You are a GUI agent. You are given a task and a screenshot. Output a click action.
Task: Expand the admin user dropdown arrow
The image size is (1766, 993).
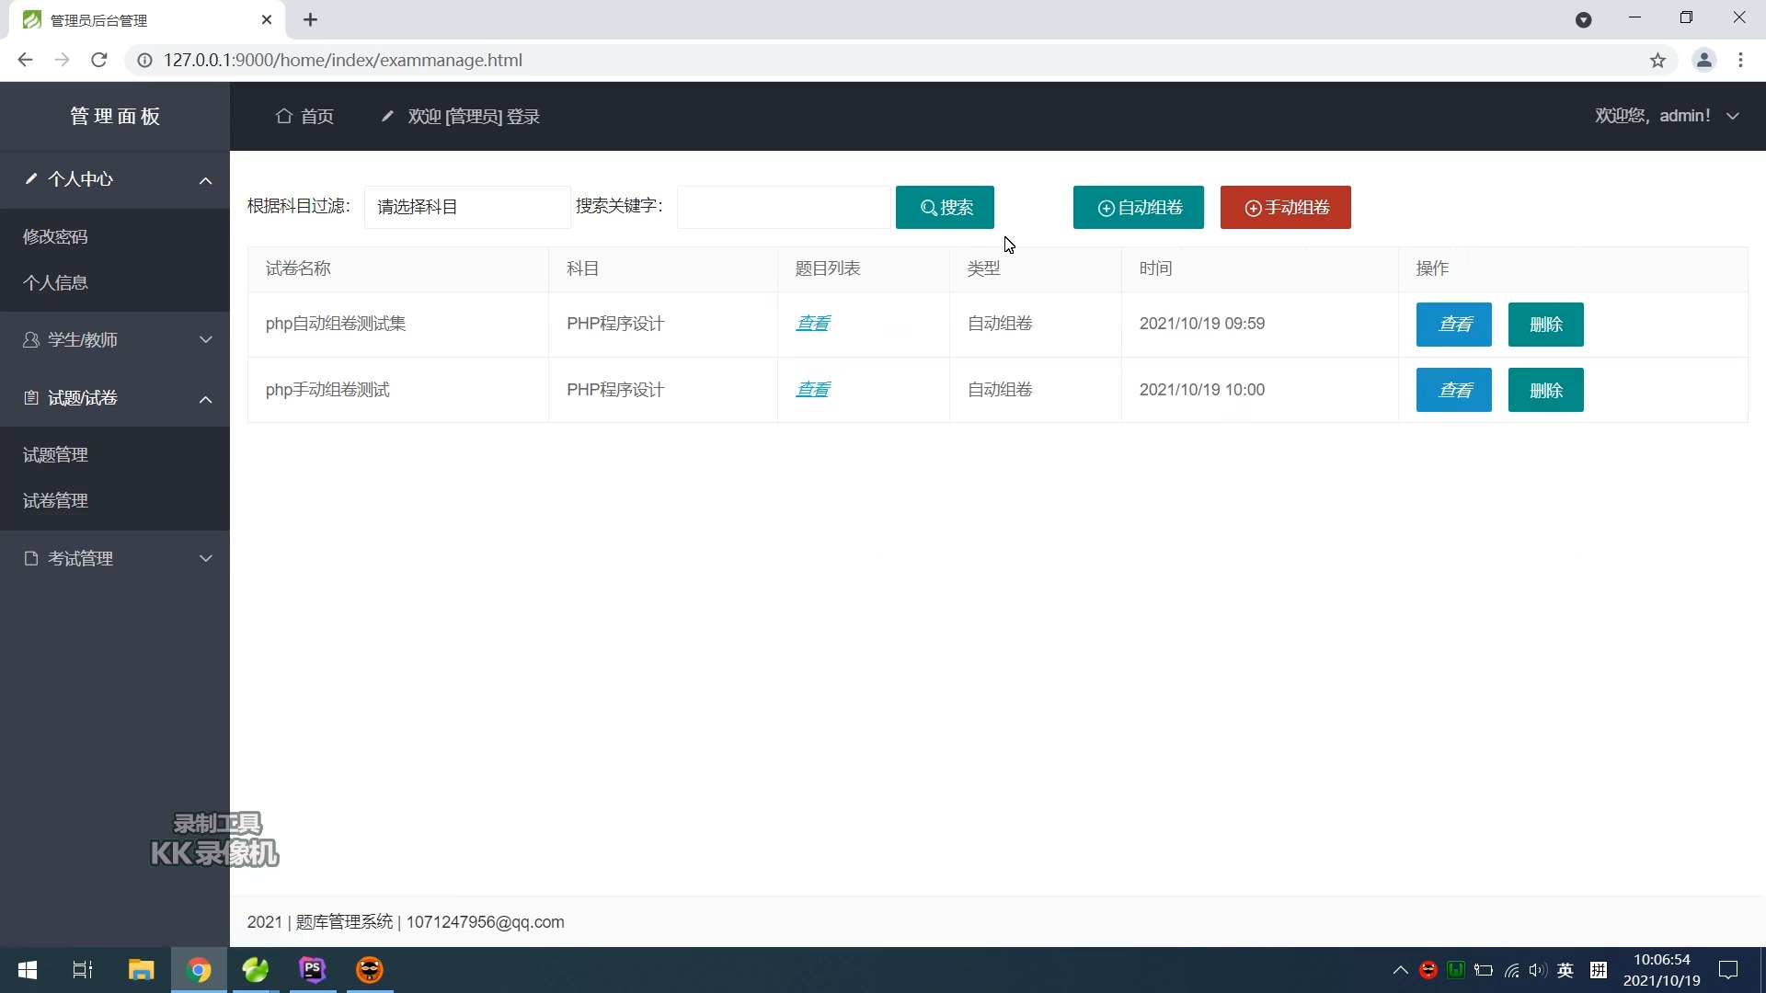click(x=1733, y=116)
